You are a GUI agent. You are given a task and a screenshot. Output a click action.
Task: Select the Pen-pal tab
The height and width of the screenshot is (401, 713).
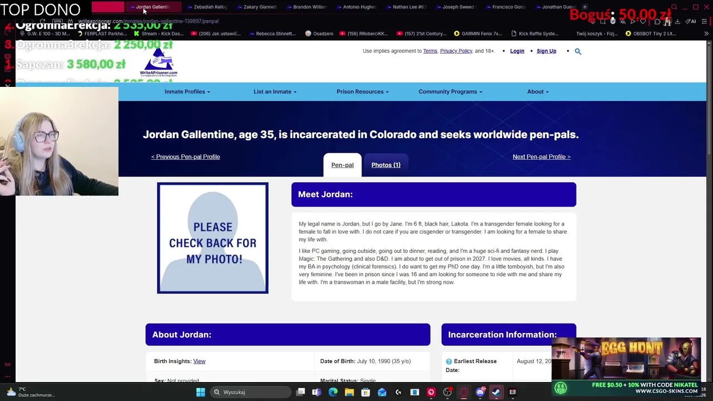click(342, 165)
